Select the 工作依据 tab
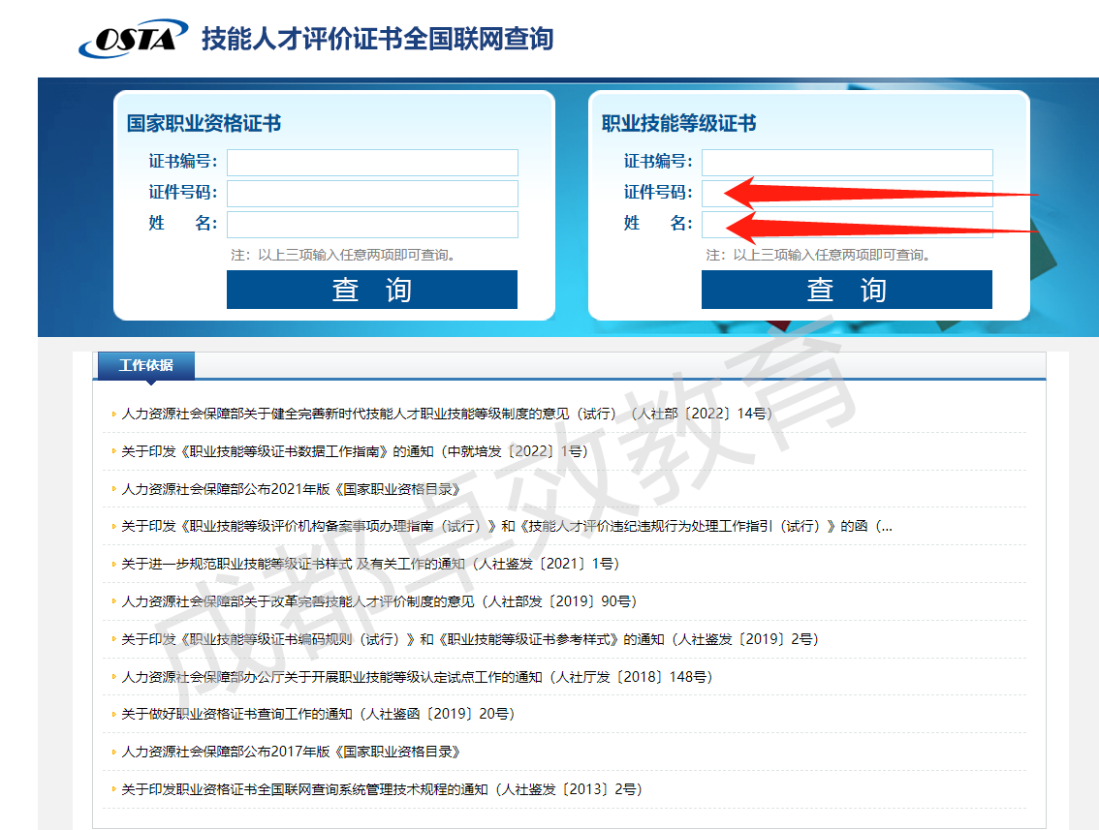 [146, 366]
